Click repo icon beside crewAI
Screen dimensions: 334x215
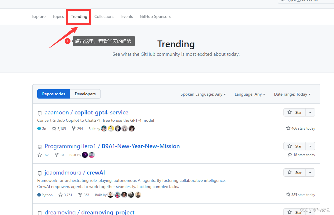40,174
